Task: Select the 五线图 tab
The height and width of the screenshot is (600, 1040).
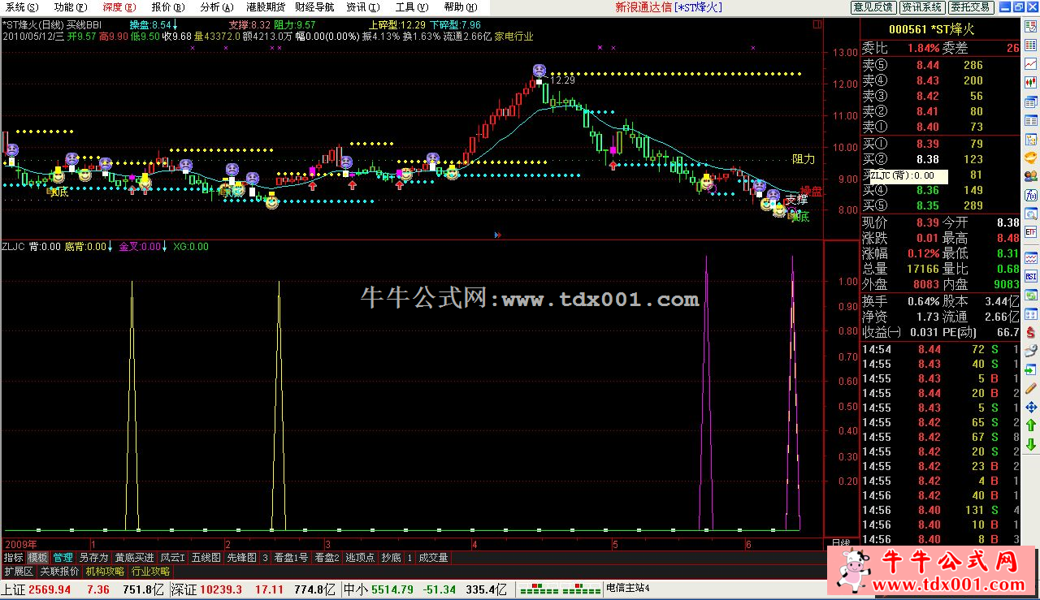Action: coord(206,558)
